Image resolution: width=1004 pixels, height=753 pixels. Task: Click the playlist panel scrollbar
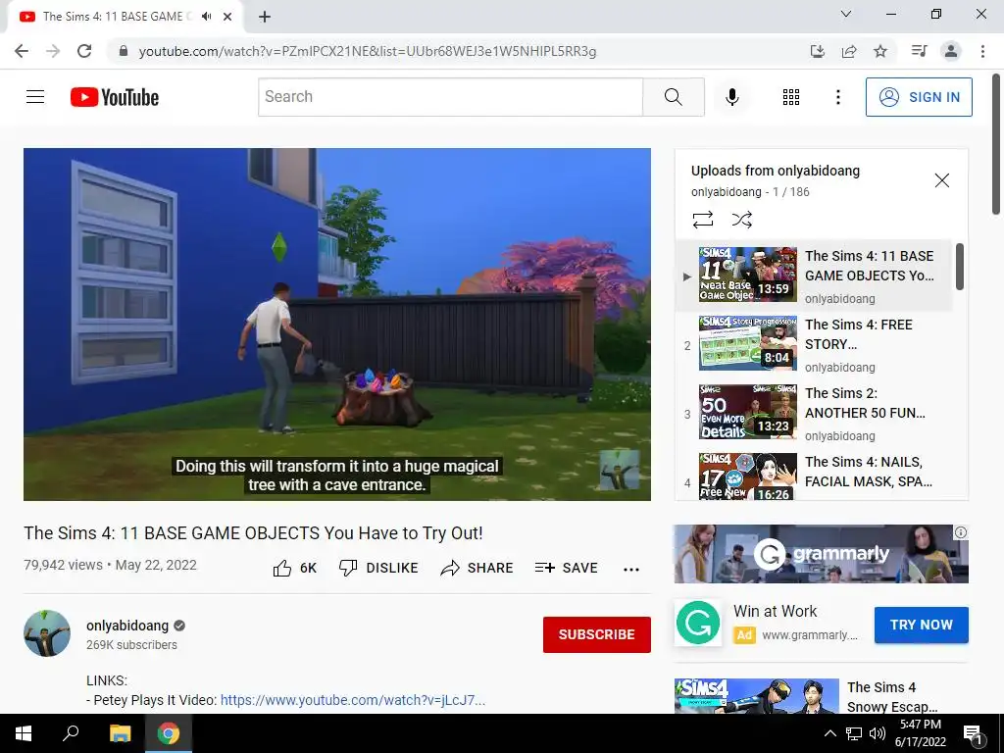tap(959, 267)
